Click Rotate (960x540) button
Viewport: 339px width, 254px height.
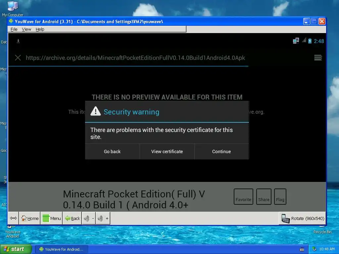click(x=303, y=218)
